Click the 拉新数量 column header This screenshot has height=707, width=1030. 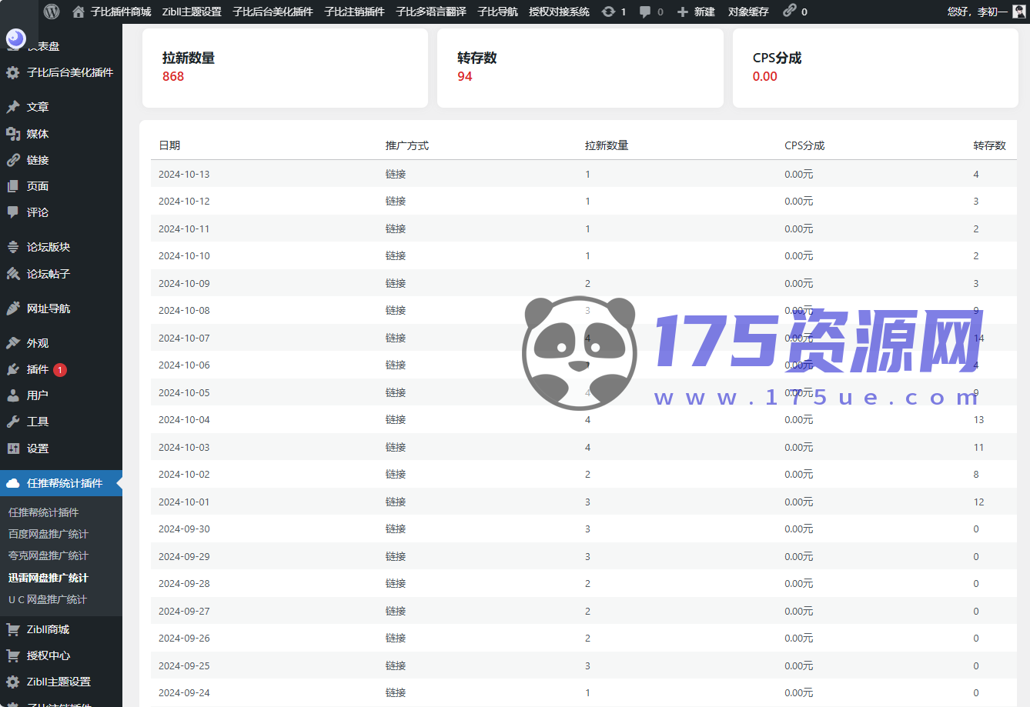[x=607, y=145]
